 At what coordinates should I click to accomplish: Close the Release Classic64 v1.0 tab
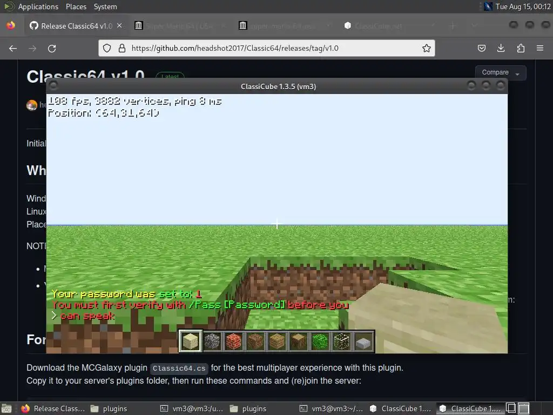pyautogui.click(x=119, y=25)
